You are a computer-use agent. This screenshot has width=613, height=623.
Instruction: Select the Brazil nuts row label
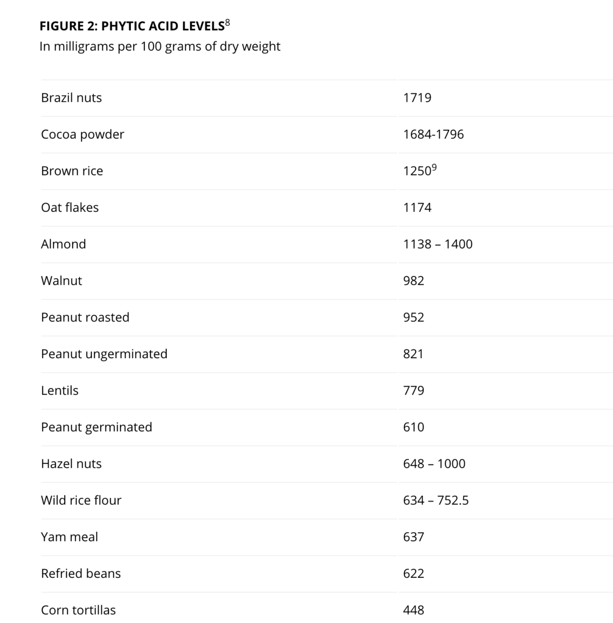click(71, 98)
